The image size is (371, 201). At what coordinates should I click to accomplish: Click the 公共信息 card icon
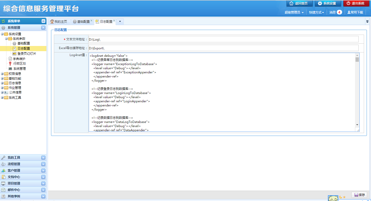tap(6, 92)
